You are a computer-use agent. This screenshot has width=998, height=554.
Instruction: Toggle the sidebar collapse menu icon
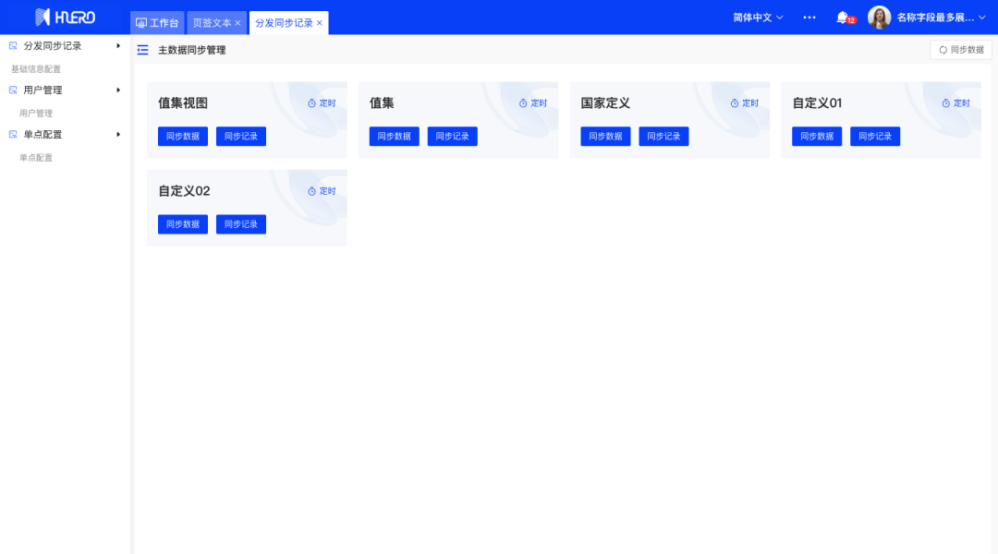142,50
